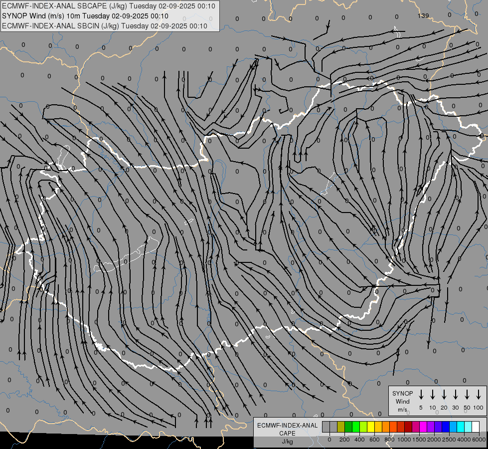Click the red CAPE swatch left of 1000
Screen dimensions: 488x449
[x=401, y=427]
